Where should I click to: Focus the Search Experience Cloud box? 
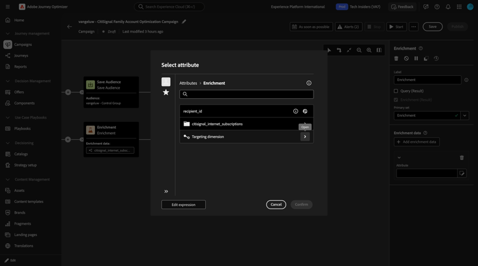[x=169, y=7]
